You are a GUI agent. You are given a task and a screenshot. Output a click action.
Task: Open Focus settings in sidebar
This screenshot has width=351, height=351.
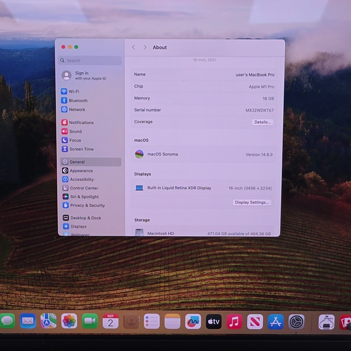coord(71,140)
